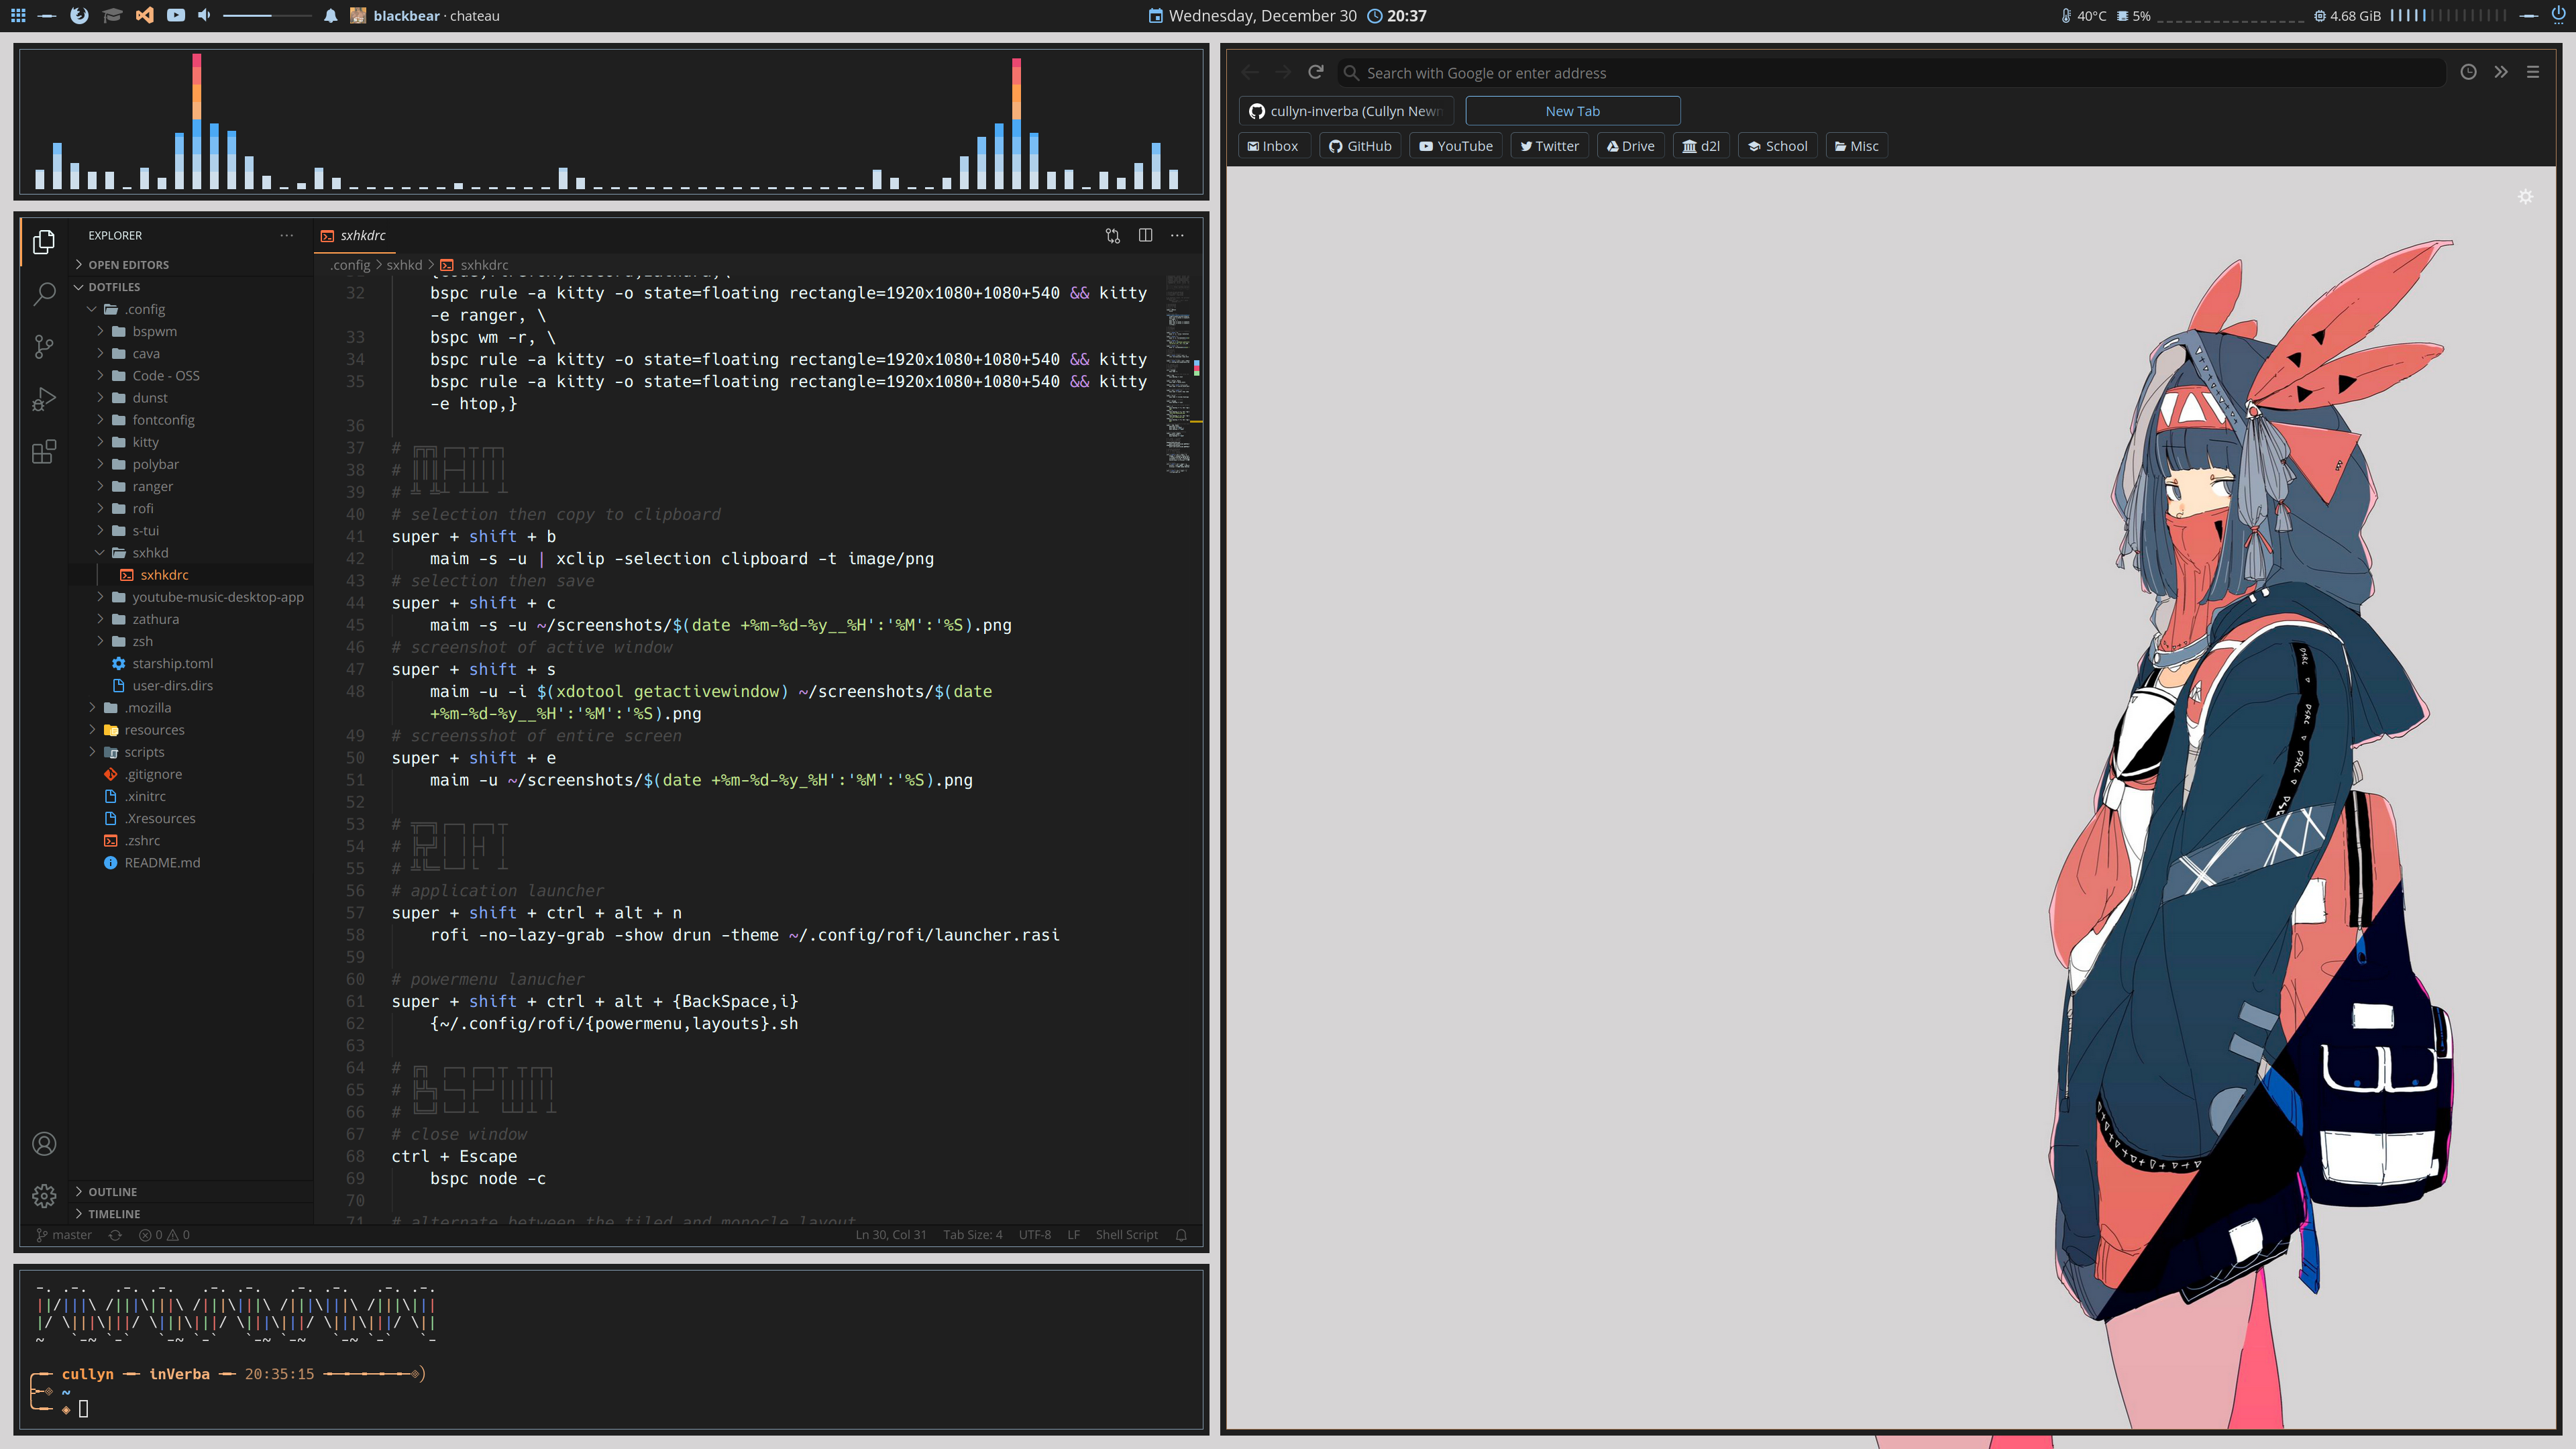Screen dimensions: 2576x1449
Task: Open the Run and Debug view icon
Action: point(44,399)
